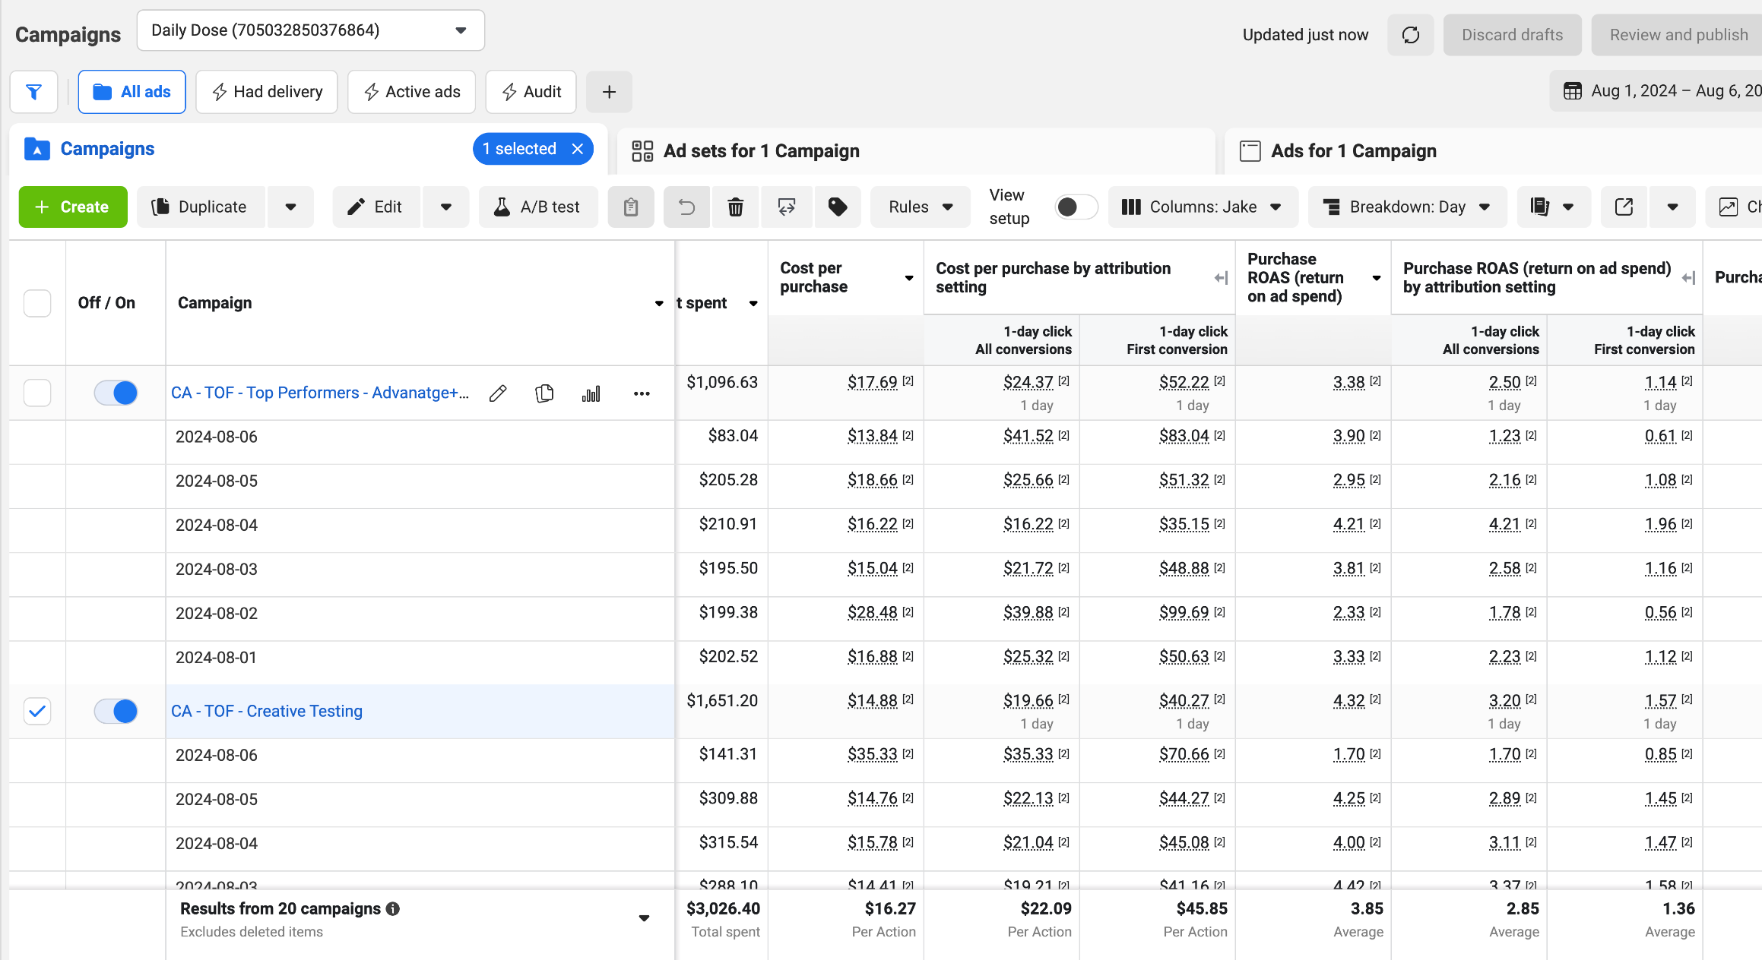Image resolution: width=1762 pixels, height=960 pixels.
Task: Open the Daily Dose account dropdown
Action: coord(310,30)
